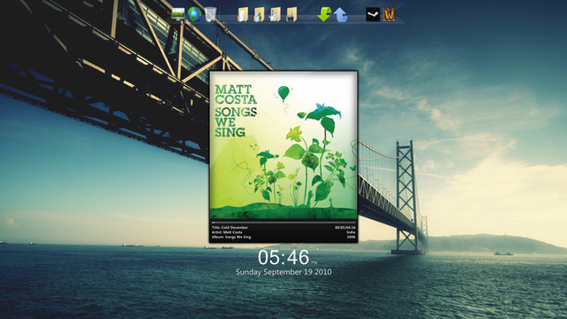Image resolution: width=567 pixels, height=319 pixels.
Task: Click the Title: Cold December text
Action: 230,228
